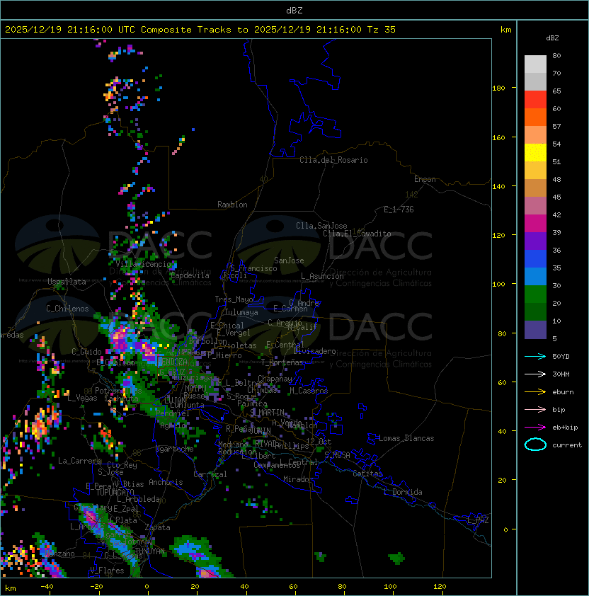This screenshot has height=596, width=589.
Task: Click the 'Divisadero' map label
Action: coord(315,351)
